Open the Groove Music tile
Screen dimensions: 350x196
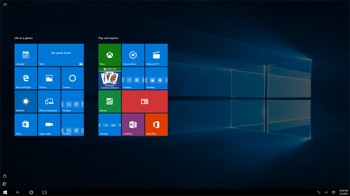[133, 55]
